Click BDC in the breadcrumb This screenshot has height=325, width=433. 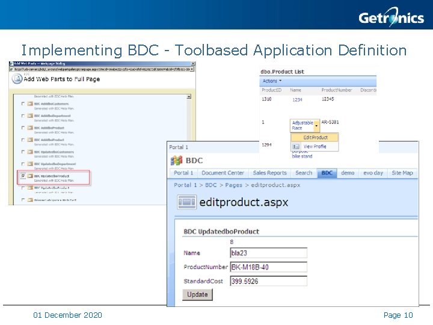click(x=211, y=185)
